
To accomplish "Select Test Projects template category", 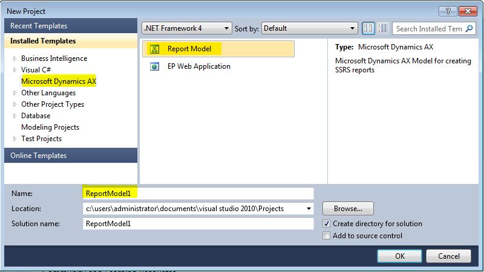I will click(x=41, y=139).
